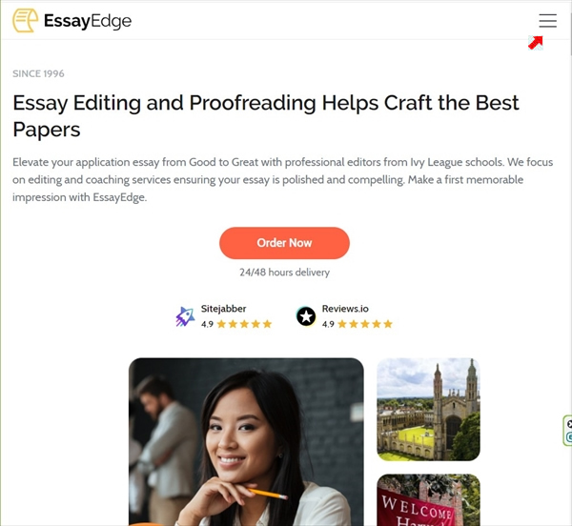Click the Sitejabber rocket icon

pos(185,316)
